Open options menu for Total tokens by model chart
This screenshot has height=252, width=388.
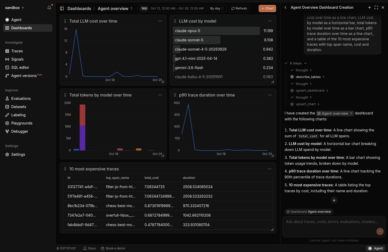point(160,95)
